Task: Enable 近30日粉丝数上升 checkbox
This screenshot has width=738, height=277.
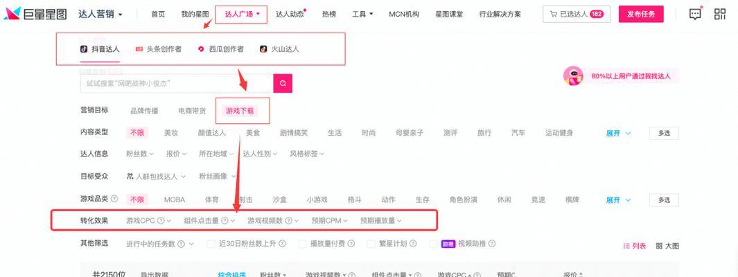Action: point(211,244)
